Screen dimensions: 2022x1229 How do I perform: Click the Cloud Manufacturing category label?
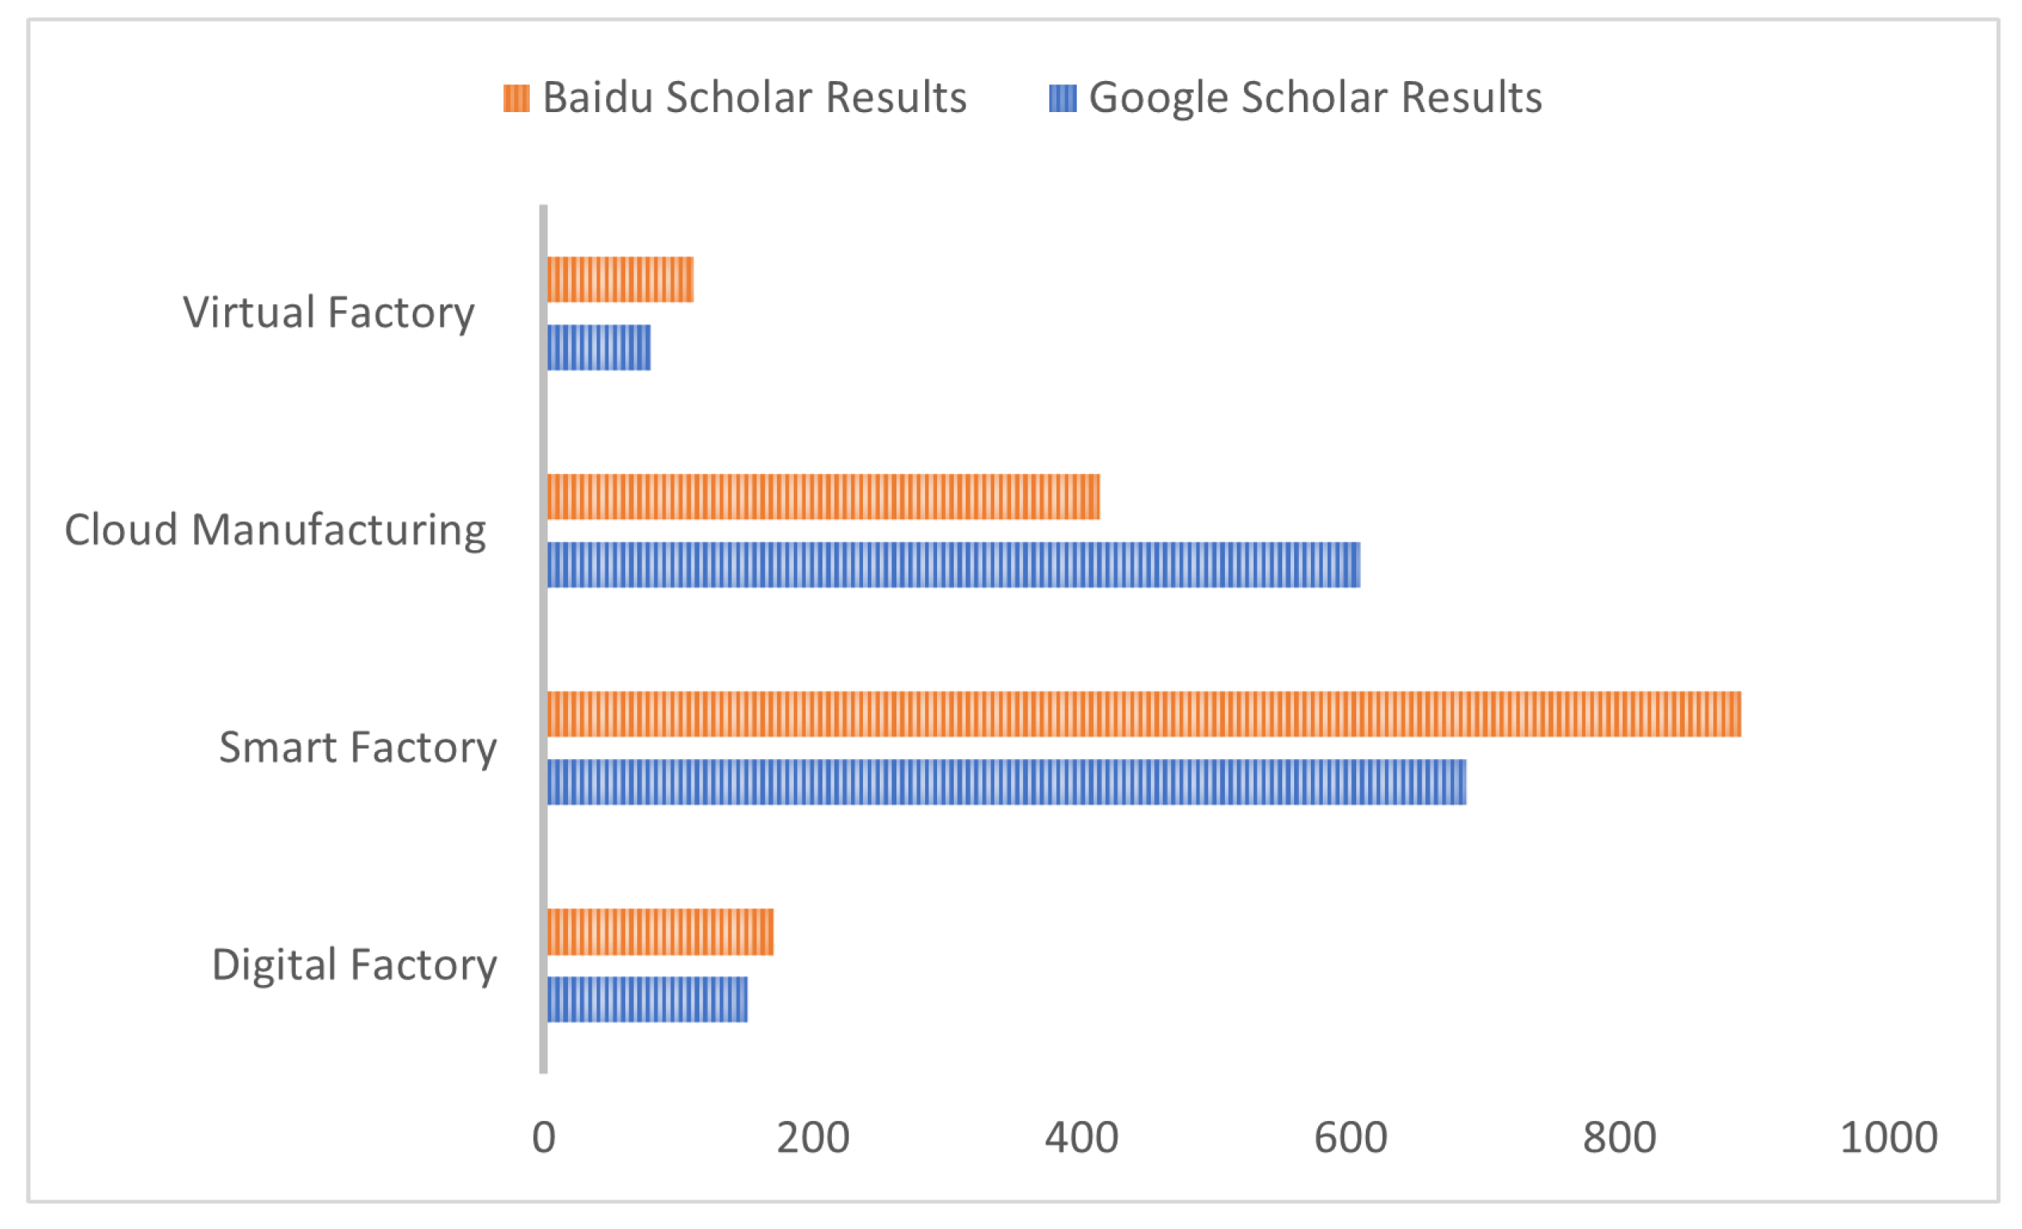pyautogui.click(x=275, y=530)
